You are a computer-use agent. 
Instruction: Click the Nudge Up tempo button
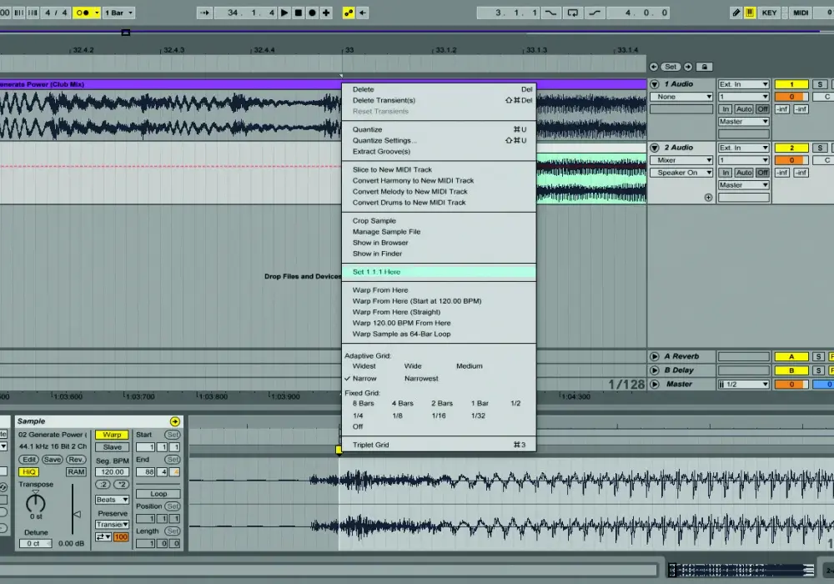click(33, 13)
